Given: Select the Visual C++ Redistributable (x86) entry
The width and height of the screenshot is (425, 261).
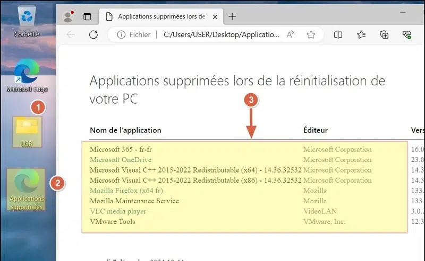Looking at the screenshot, I should tap(195, 180).
